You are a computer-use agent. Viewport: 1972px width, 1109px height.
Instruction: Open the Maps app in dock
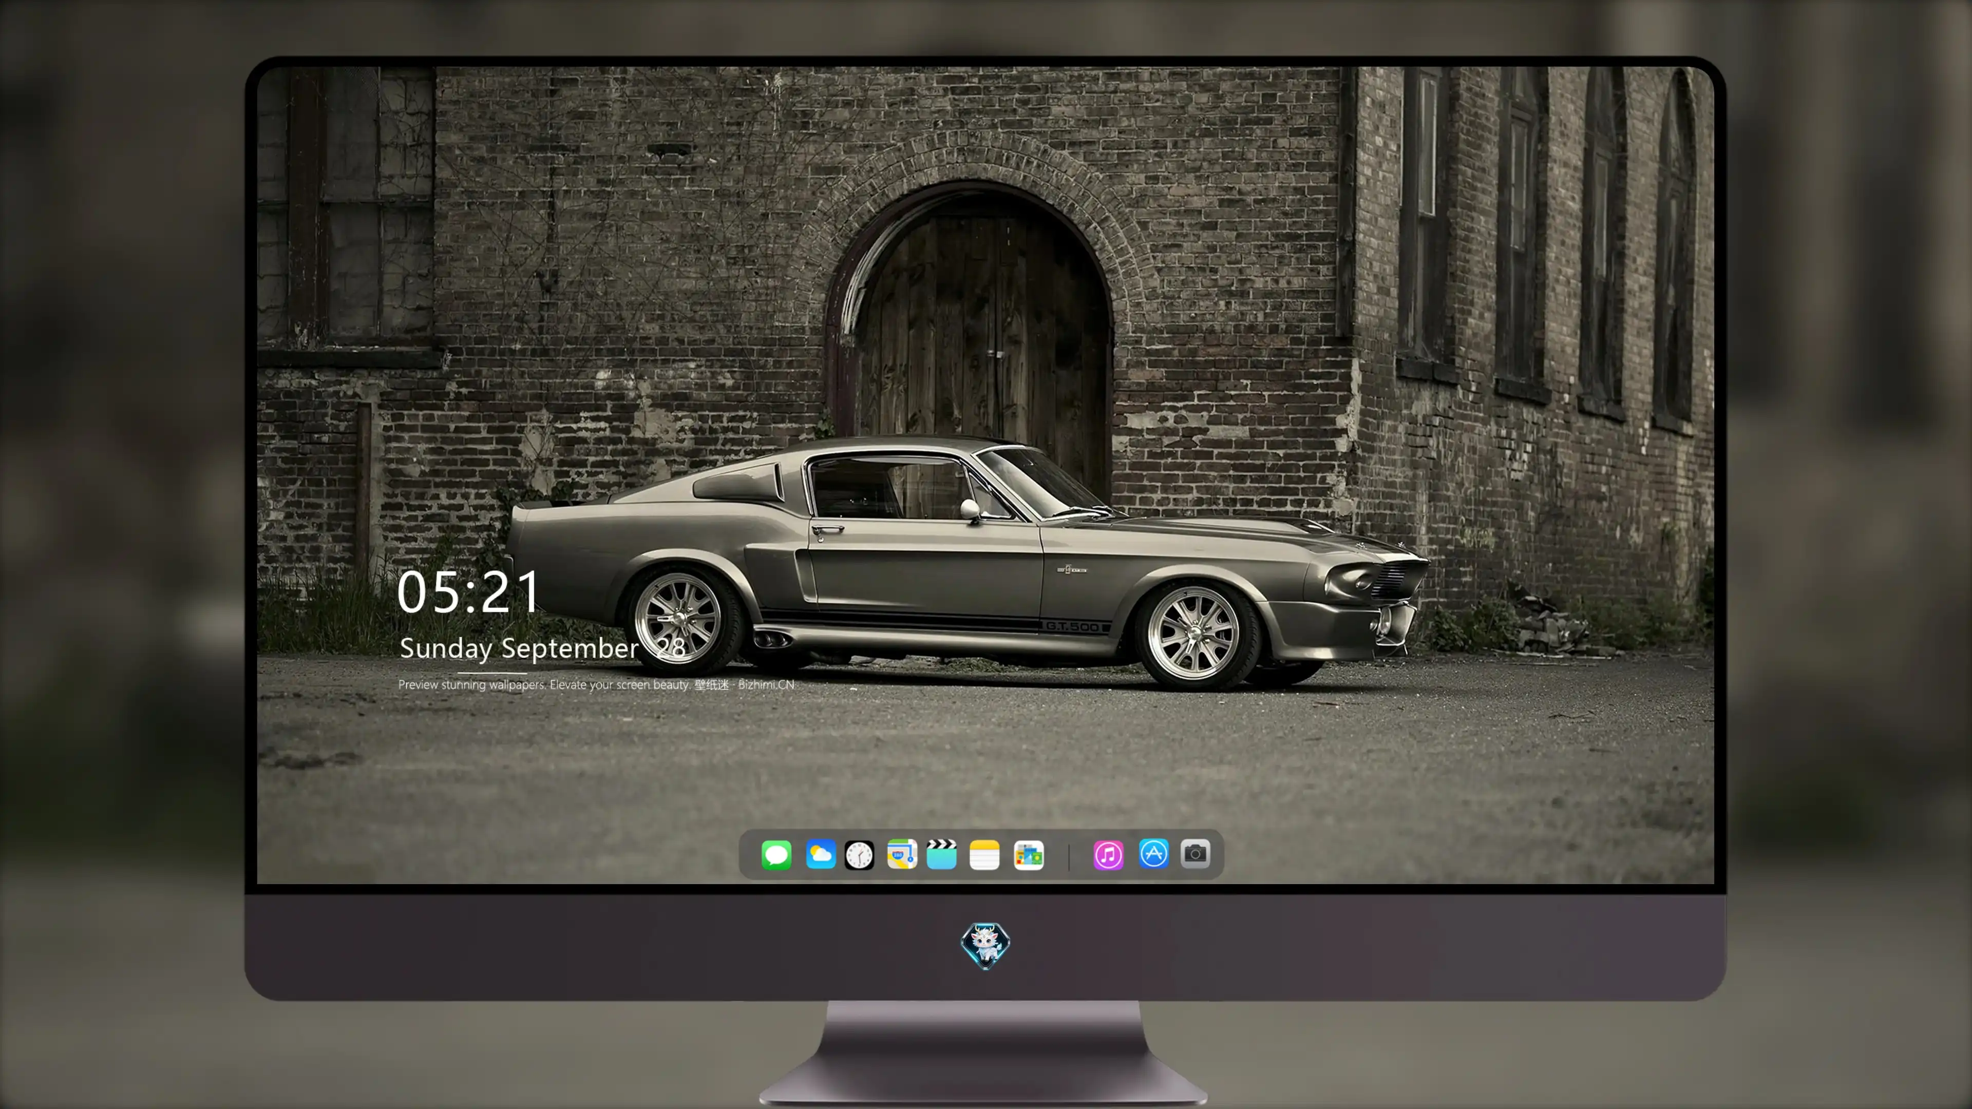click(902, 854)
